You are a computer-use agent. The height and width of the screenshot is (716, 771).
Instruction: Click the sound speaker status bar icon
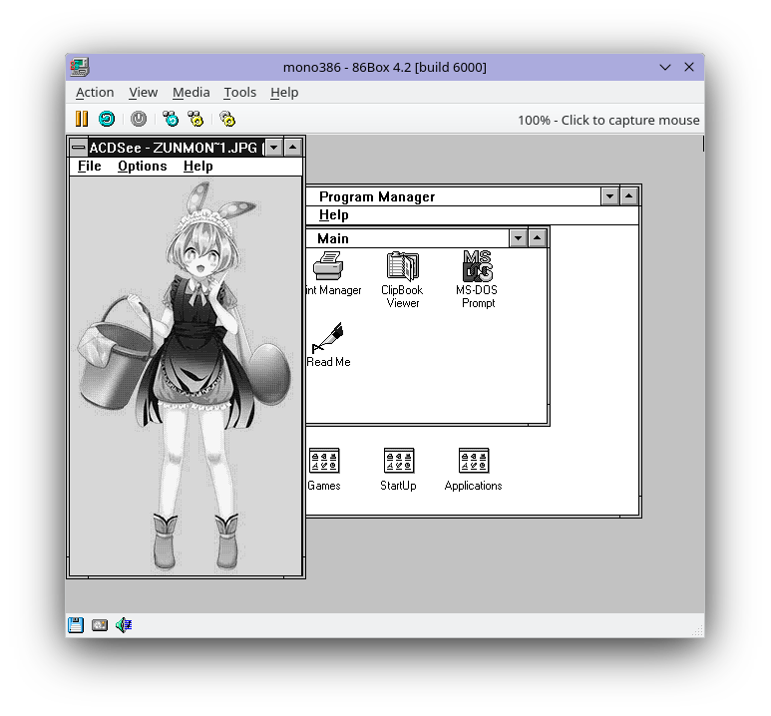click(124, 625)
